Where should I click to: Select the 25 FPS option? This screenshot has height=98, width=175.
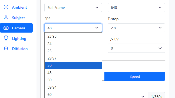(73, 51)
